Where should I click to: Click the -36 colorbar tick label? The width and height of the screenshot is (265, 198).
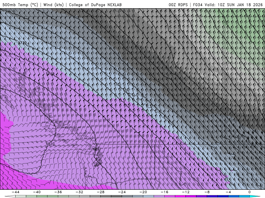pos(58,192)
